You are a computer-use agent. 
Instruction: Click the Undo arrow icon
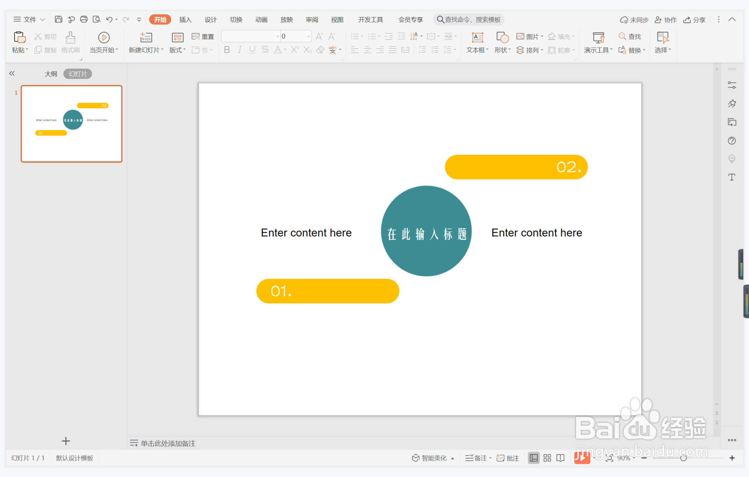click(x=109, y=19)
